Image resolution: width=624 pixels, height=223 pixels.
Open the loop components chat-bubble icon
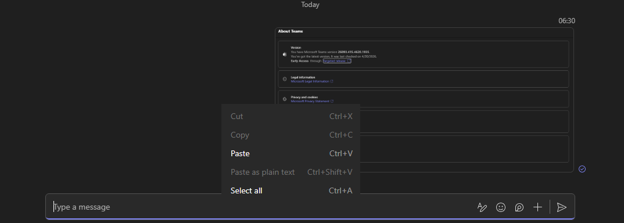pos(519,207)
